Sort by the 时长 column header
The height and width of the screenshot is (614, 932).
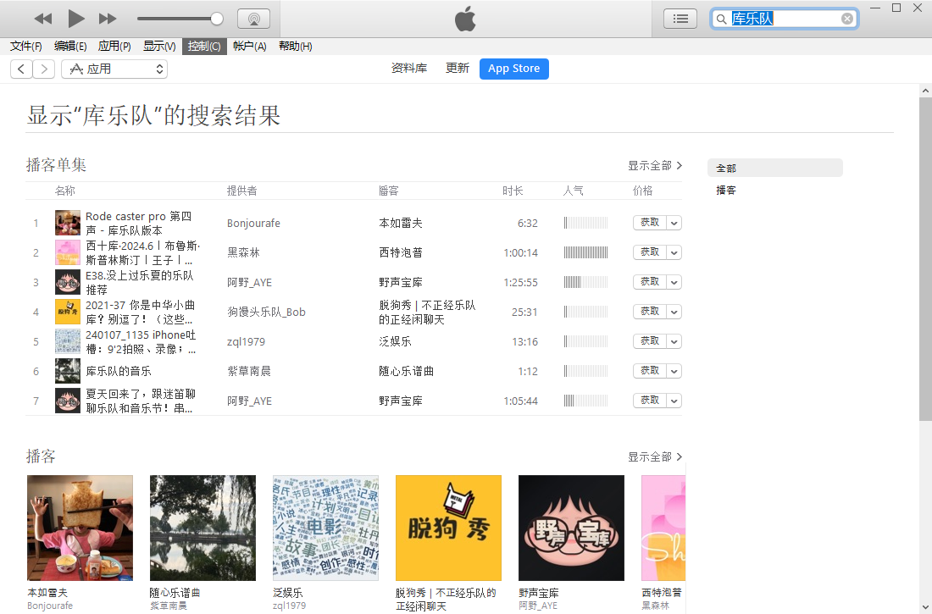click(x=513, y=191)
